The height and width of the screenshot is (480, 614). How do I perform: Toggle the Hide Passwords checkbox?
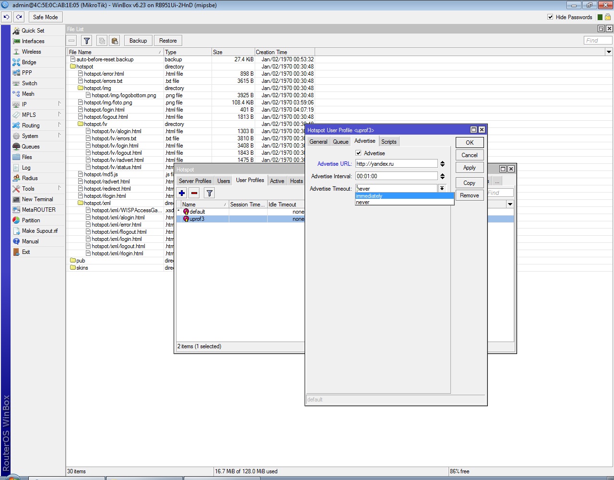(550, 17)
